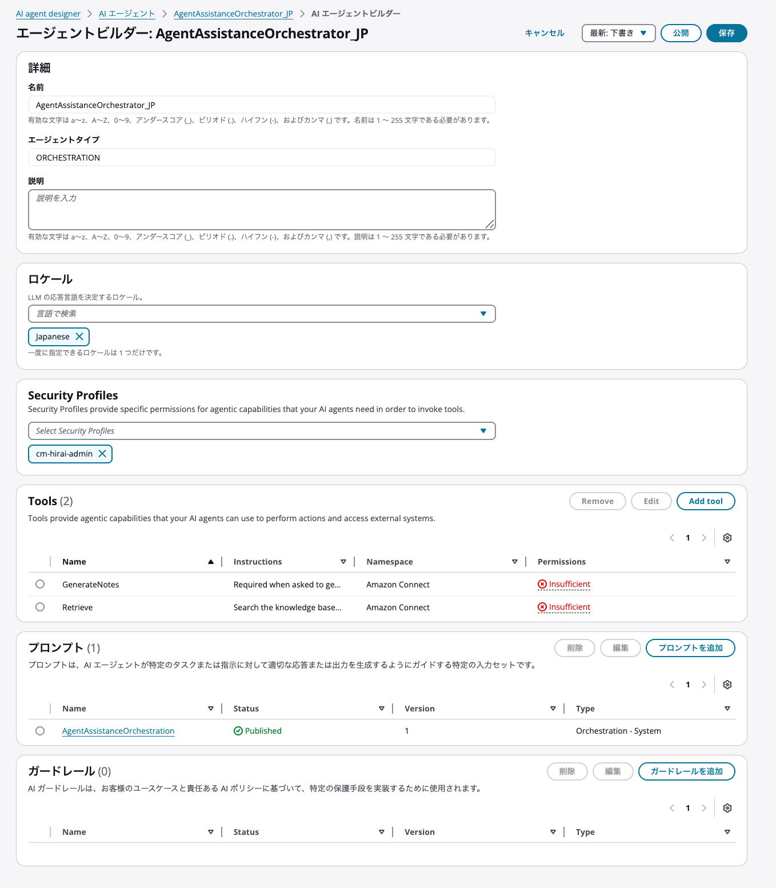
Task: Open the 最新: 下書き version dropdown
Action: [x=618, y=33]
